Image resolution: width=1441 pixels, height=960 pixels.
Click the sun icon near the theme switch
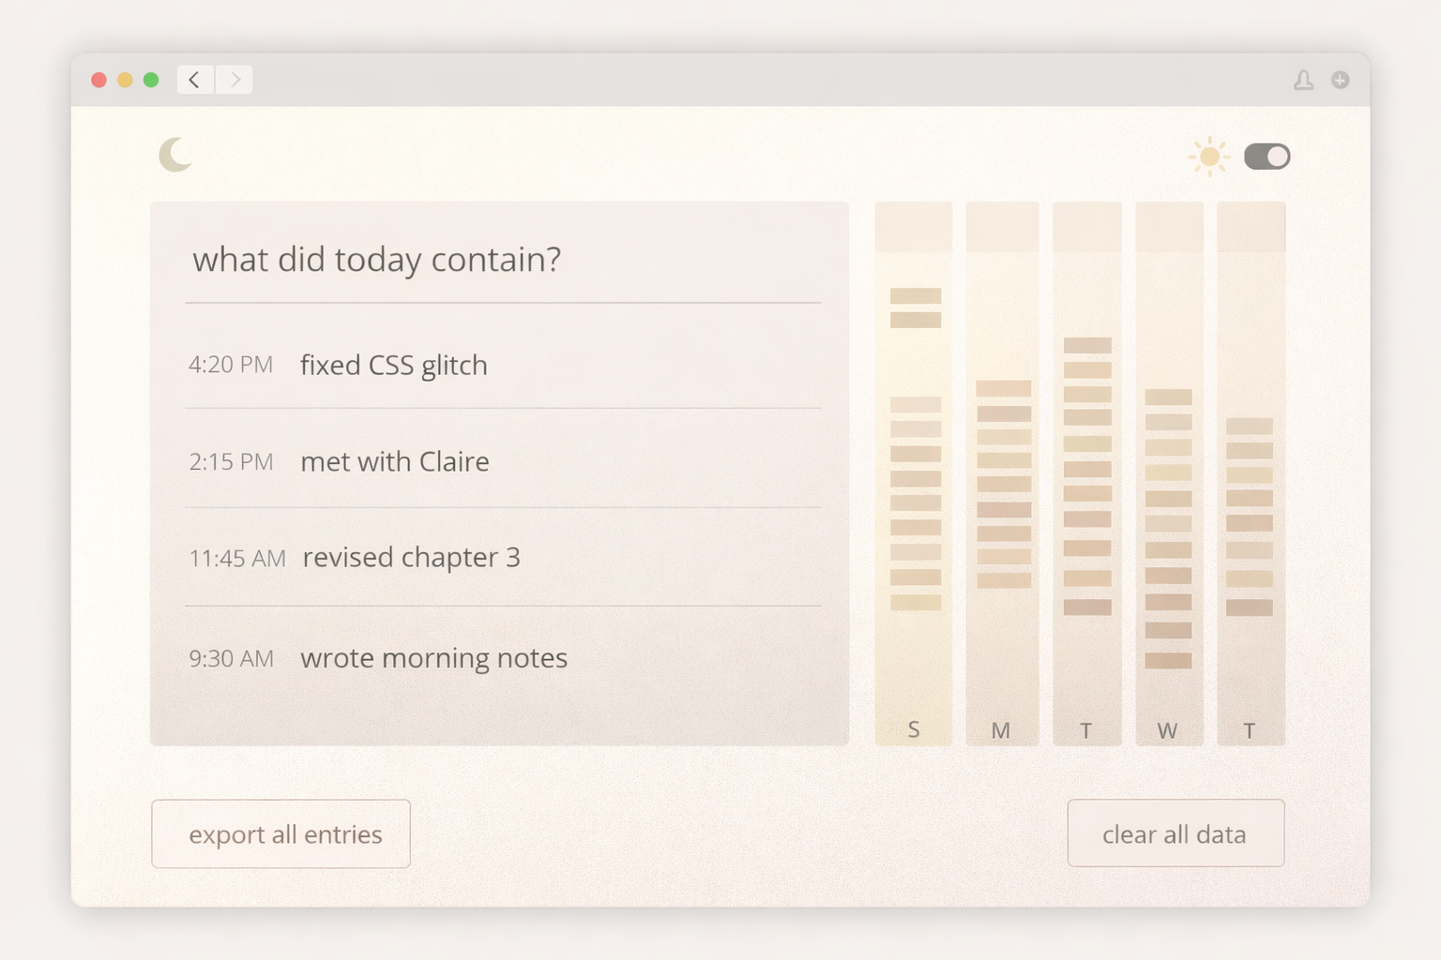point(1208,156)
